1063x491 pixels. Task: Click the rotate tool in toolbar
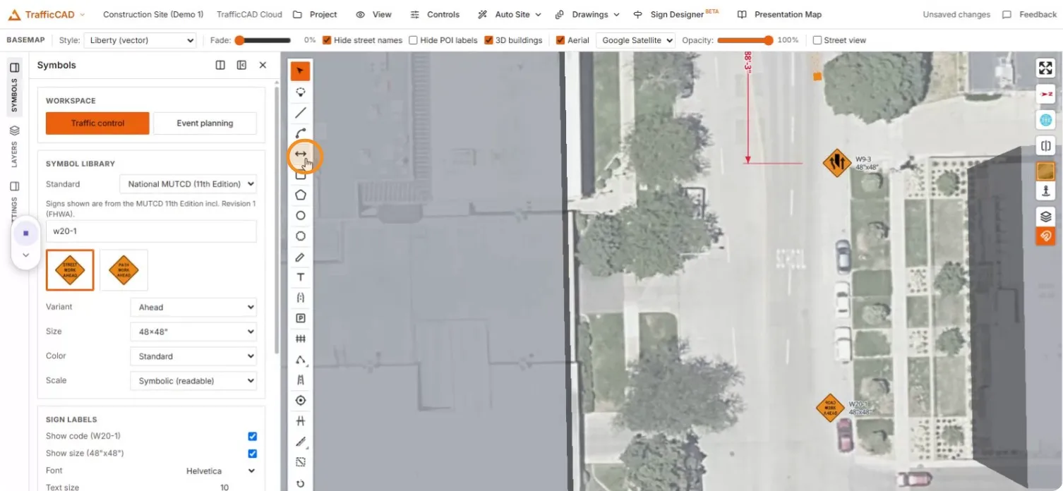(x=301, y=483)
